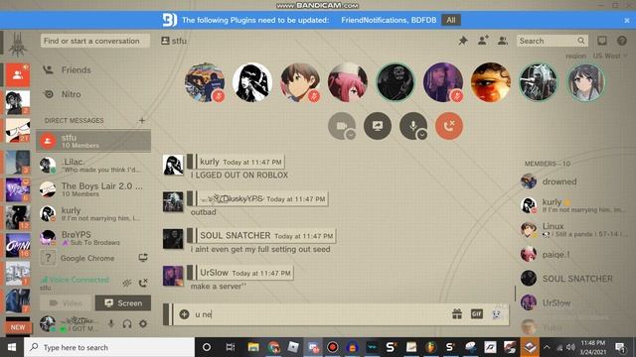Open the Windows Start menu
The height and width of the screenshot is (357, 636).
(12, 347)
